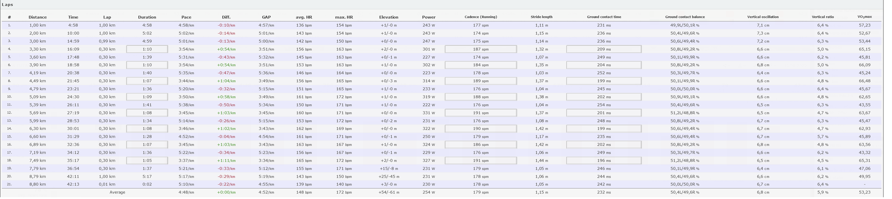The image size is (892, 199).
Task: Click the Cadence (Running) column header
Action: (481, 17)
